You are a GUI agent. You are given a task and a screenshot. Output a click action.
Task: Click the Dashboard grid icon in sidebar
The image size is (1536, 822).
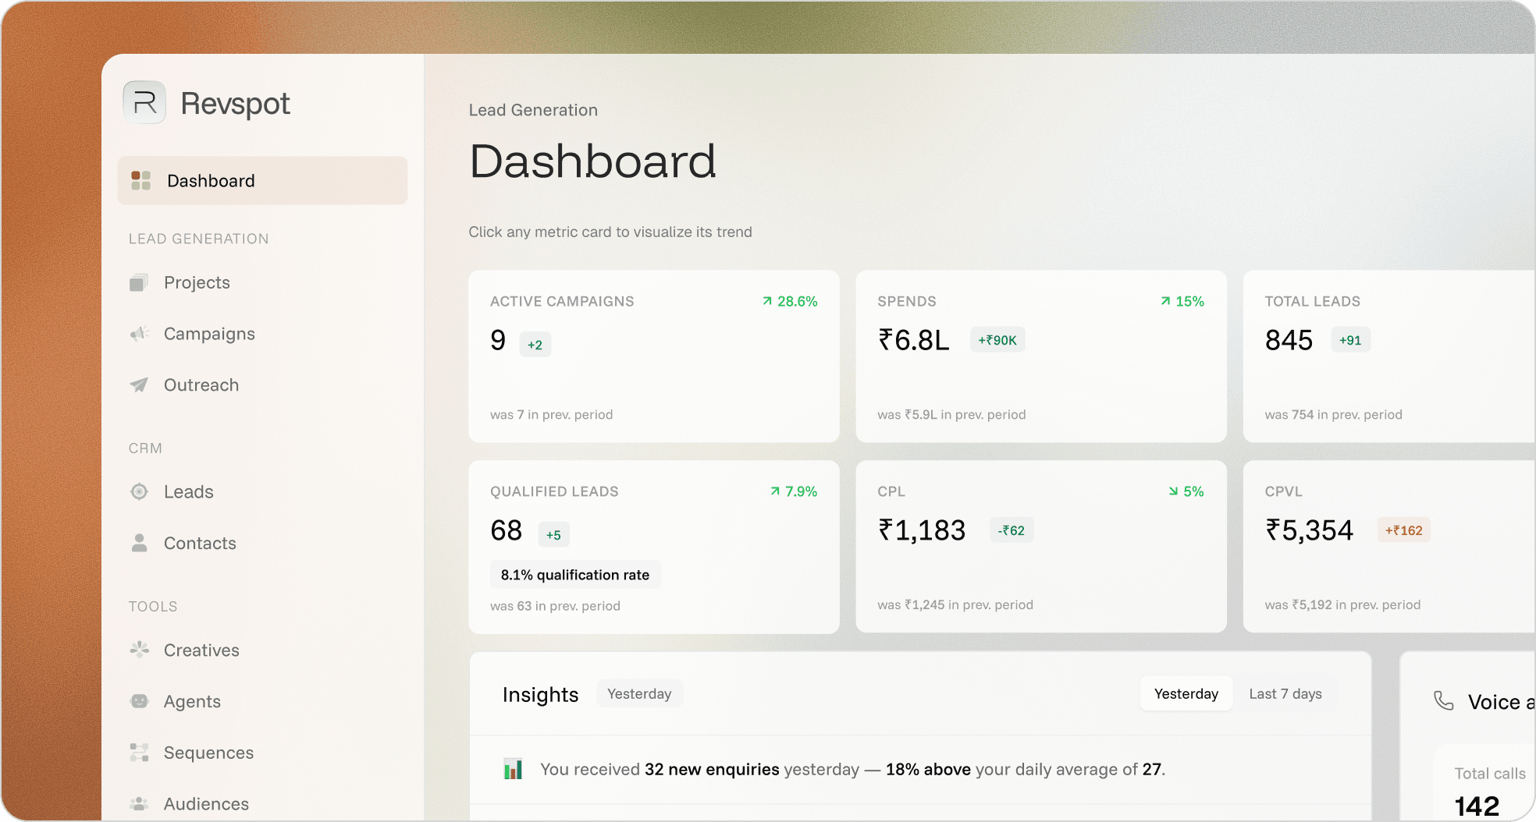(140, 180)
